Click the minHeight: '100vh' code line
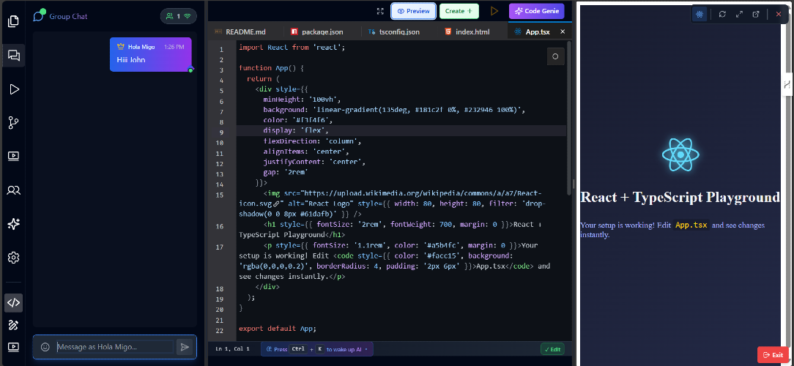 pyautogui.click(x=302, y=100)
